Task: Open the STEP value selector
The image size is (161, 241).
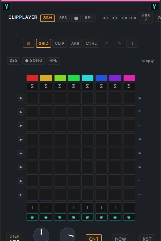Action: pos(14,237)
